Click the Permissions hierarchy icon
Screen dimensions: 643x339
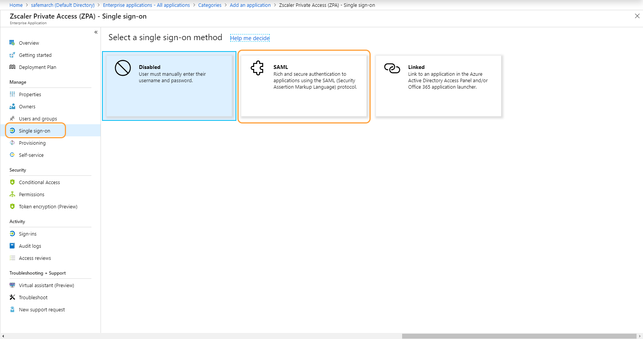12,194
